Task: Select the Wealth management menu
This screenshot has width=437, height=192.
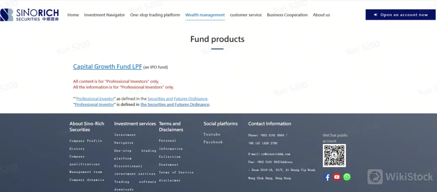Action: coord(205,15)
